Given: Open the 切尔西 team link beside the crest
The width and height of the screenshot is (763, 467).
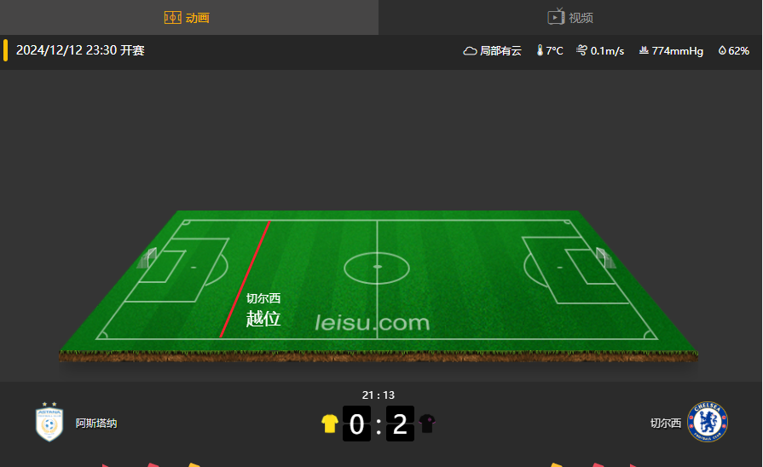Looking at the screenshot, I should pyautogui.click(x=666, y=424).
